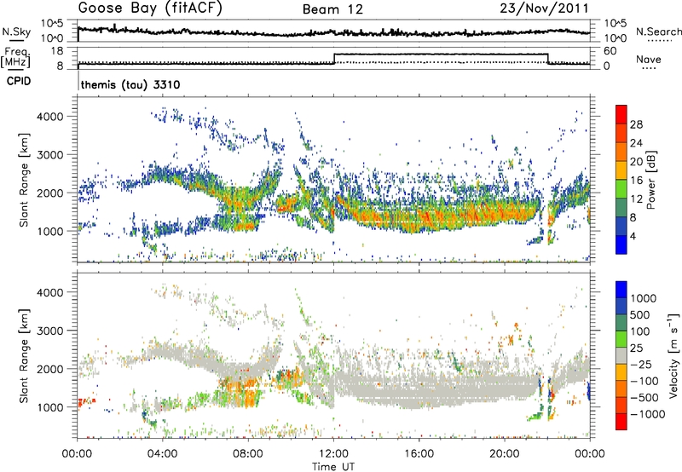Select the 3000 tick of the power panel
Viewport: 682px width, 472px height.
49,155
